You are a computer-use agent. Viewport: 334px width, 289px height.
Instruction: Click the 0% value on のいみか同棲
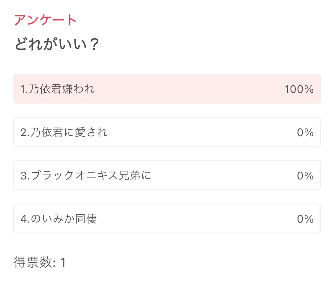click(305, 219)
